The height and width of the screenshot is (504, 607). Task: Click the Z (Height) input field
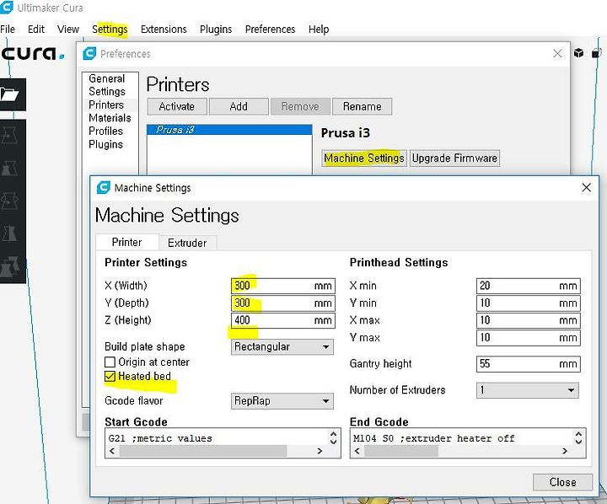[x=283, y=320]
